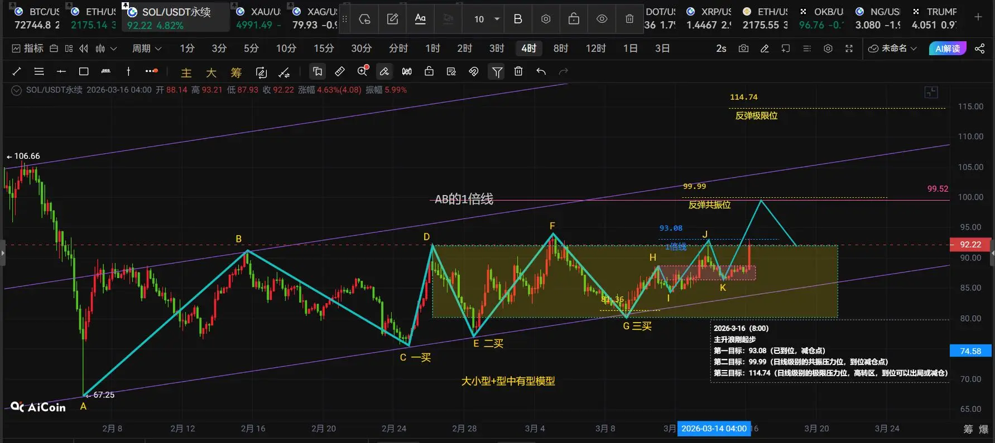Click the AI解读 button

click(948, 48)
